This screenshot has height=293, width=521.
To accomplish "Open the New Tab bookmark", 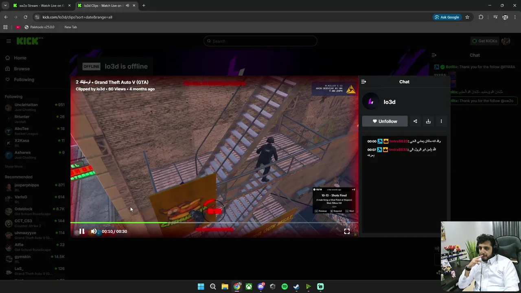I will 70,27.
